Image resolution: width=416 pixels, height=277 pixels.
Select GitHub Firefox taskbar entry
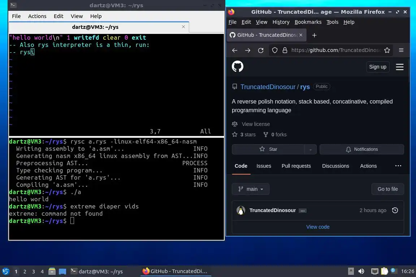(175, 271)
